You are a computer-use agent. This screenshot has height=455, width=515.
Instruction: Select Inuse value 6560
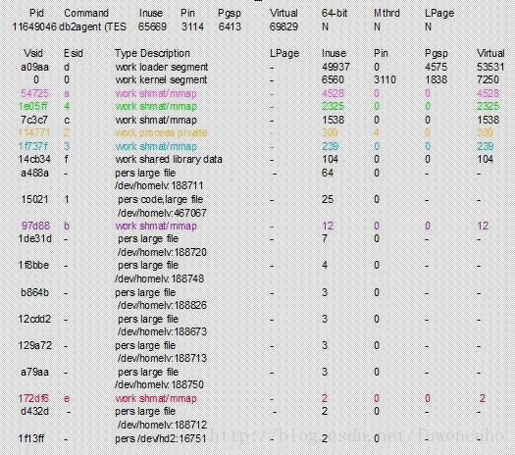tap(333, 79)
